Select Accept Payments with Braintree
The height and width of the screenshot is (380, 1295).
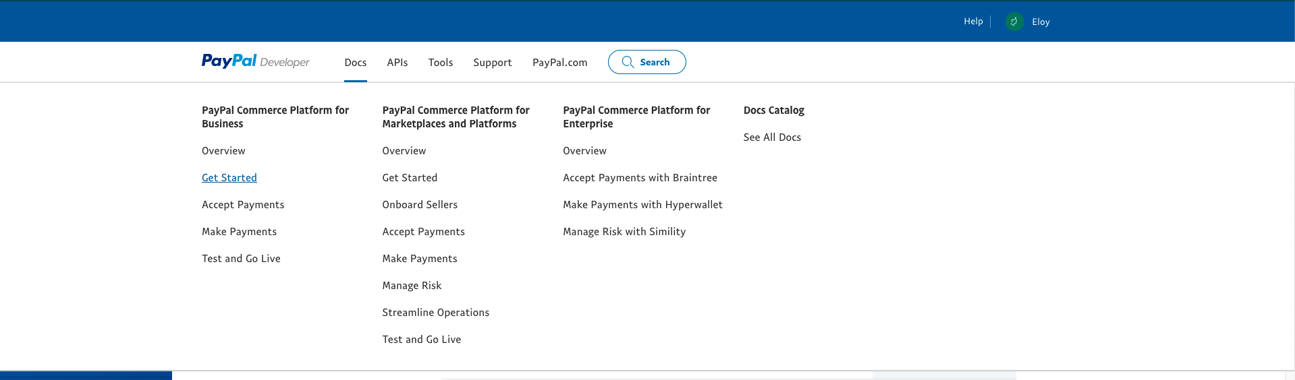640,178
